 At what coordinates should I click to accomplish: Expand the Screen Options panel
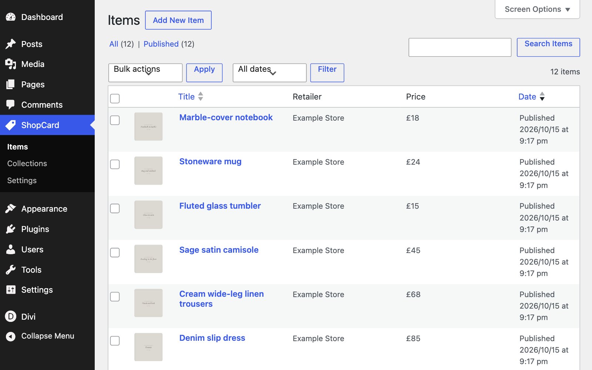click(537, 9)
